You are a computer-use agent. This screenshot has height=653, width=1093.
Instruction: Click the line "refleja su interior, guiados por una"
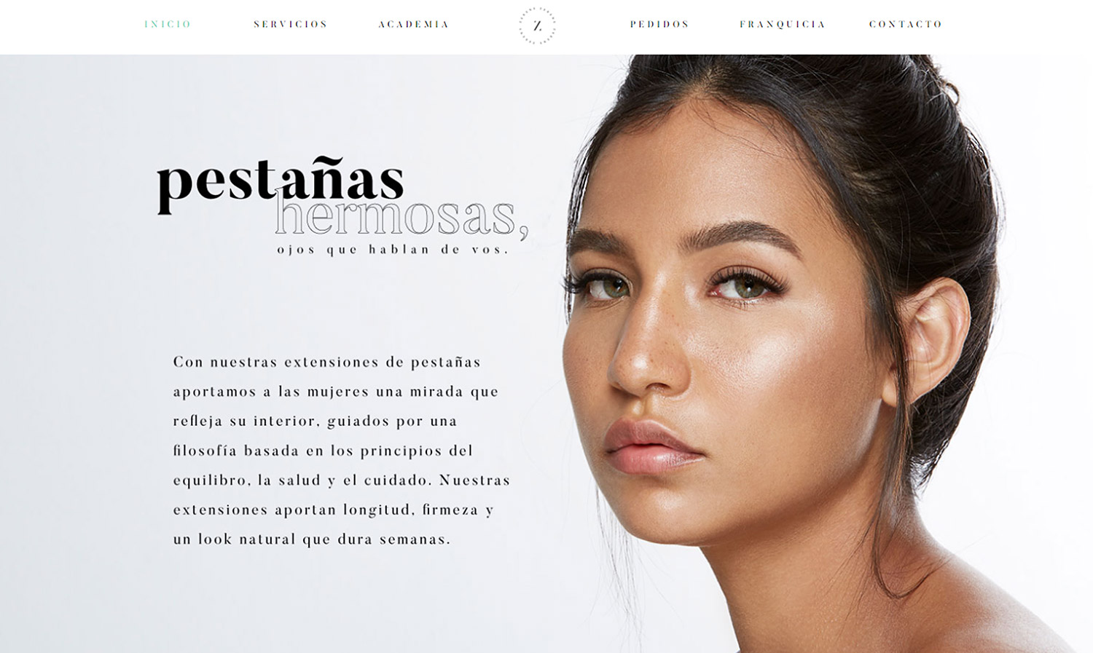click(x=315, y=421)
